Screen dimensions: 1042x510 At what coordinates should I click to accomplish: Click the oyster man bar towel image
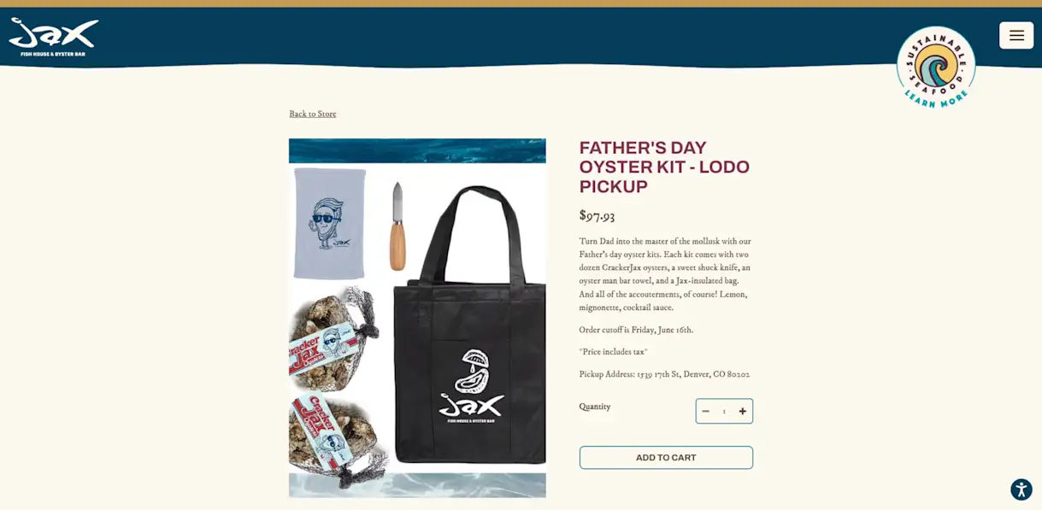point(330,223)
